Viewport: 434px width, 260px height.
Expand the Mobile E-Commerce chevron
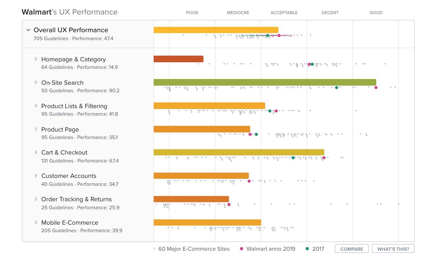click(x=36, y=222)
